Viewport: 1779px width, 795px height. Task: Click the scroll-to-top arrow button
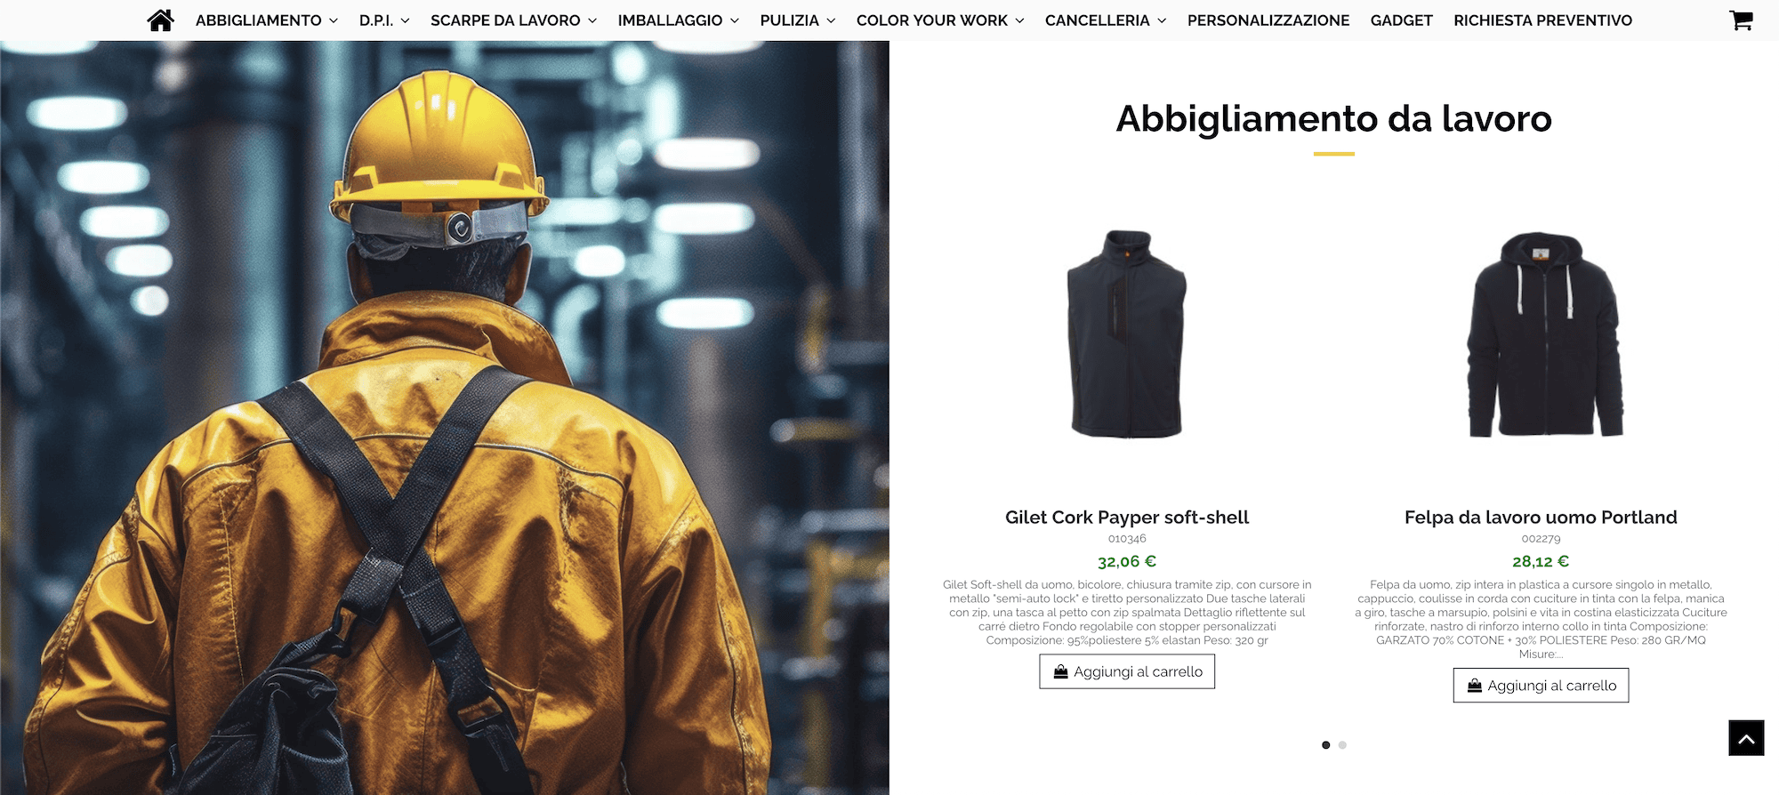click(1746, 738)
